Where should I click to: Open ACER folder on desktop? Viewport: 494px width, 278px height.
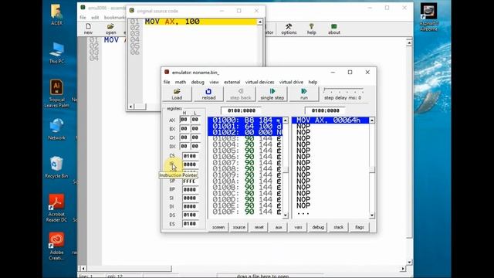pyautogui.click(x=56, y=15)
